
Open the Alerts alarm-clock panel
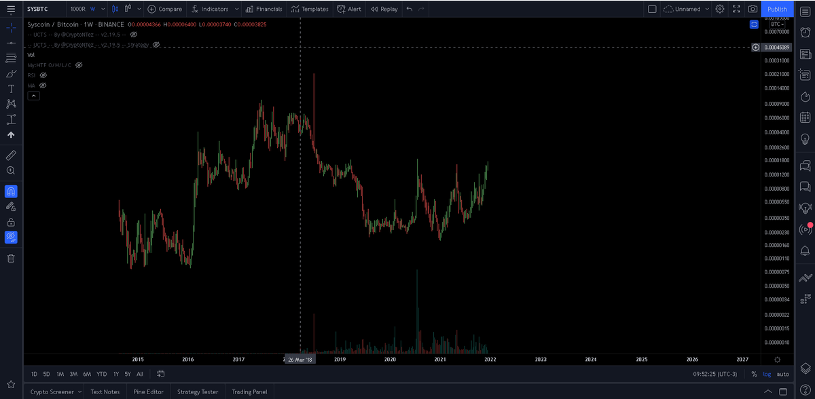(x=805, y=32)
